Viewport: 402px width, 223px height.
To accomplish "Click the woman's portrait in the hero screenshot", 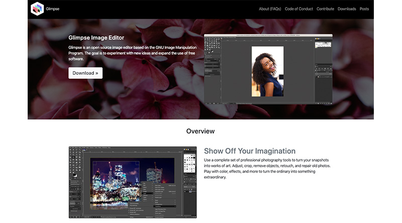I will point(267,71).
